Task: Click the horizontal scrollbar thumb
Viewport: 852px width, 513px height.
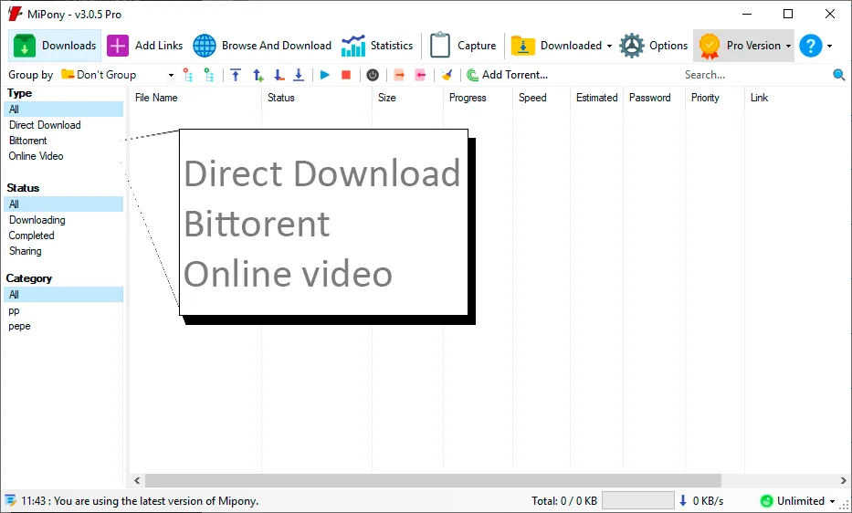Action: [x=433, y=480]
